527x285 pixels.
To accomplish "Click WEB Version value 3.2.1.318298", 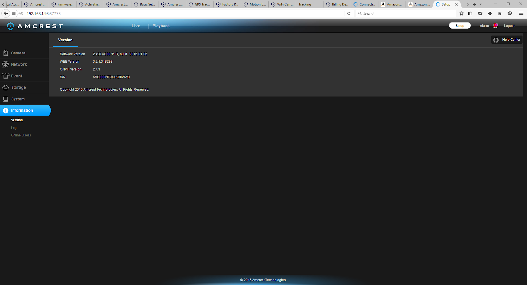I will (102, 62).
